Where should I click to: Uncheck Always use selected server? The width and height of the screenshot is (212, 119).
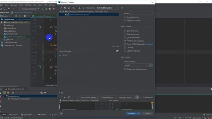pos(125,69)
